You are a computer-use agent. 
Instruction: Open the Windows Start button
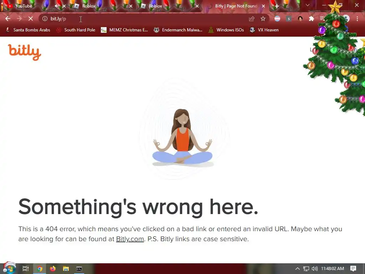click(x=9, y=269)
